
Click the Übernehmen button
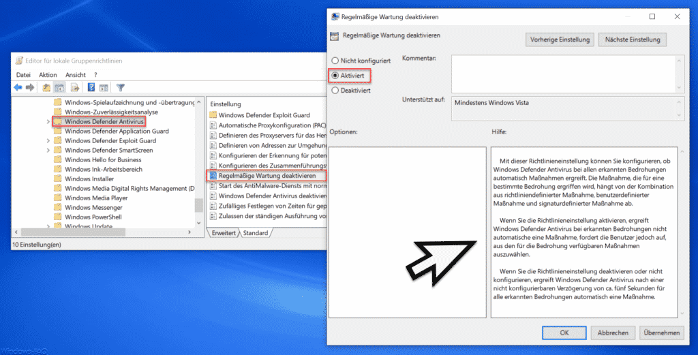point(661,333)
